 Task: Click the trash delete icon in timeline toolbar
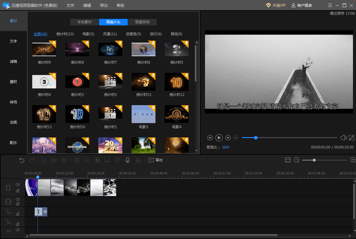pyautogui.click(x=64, y=160)
